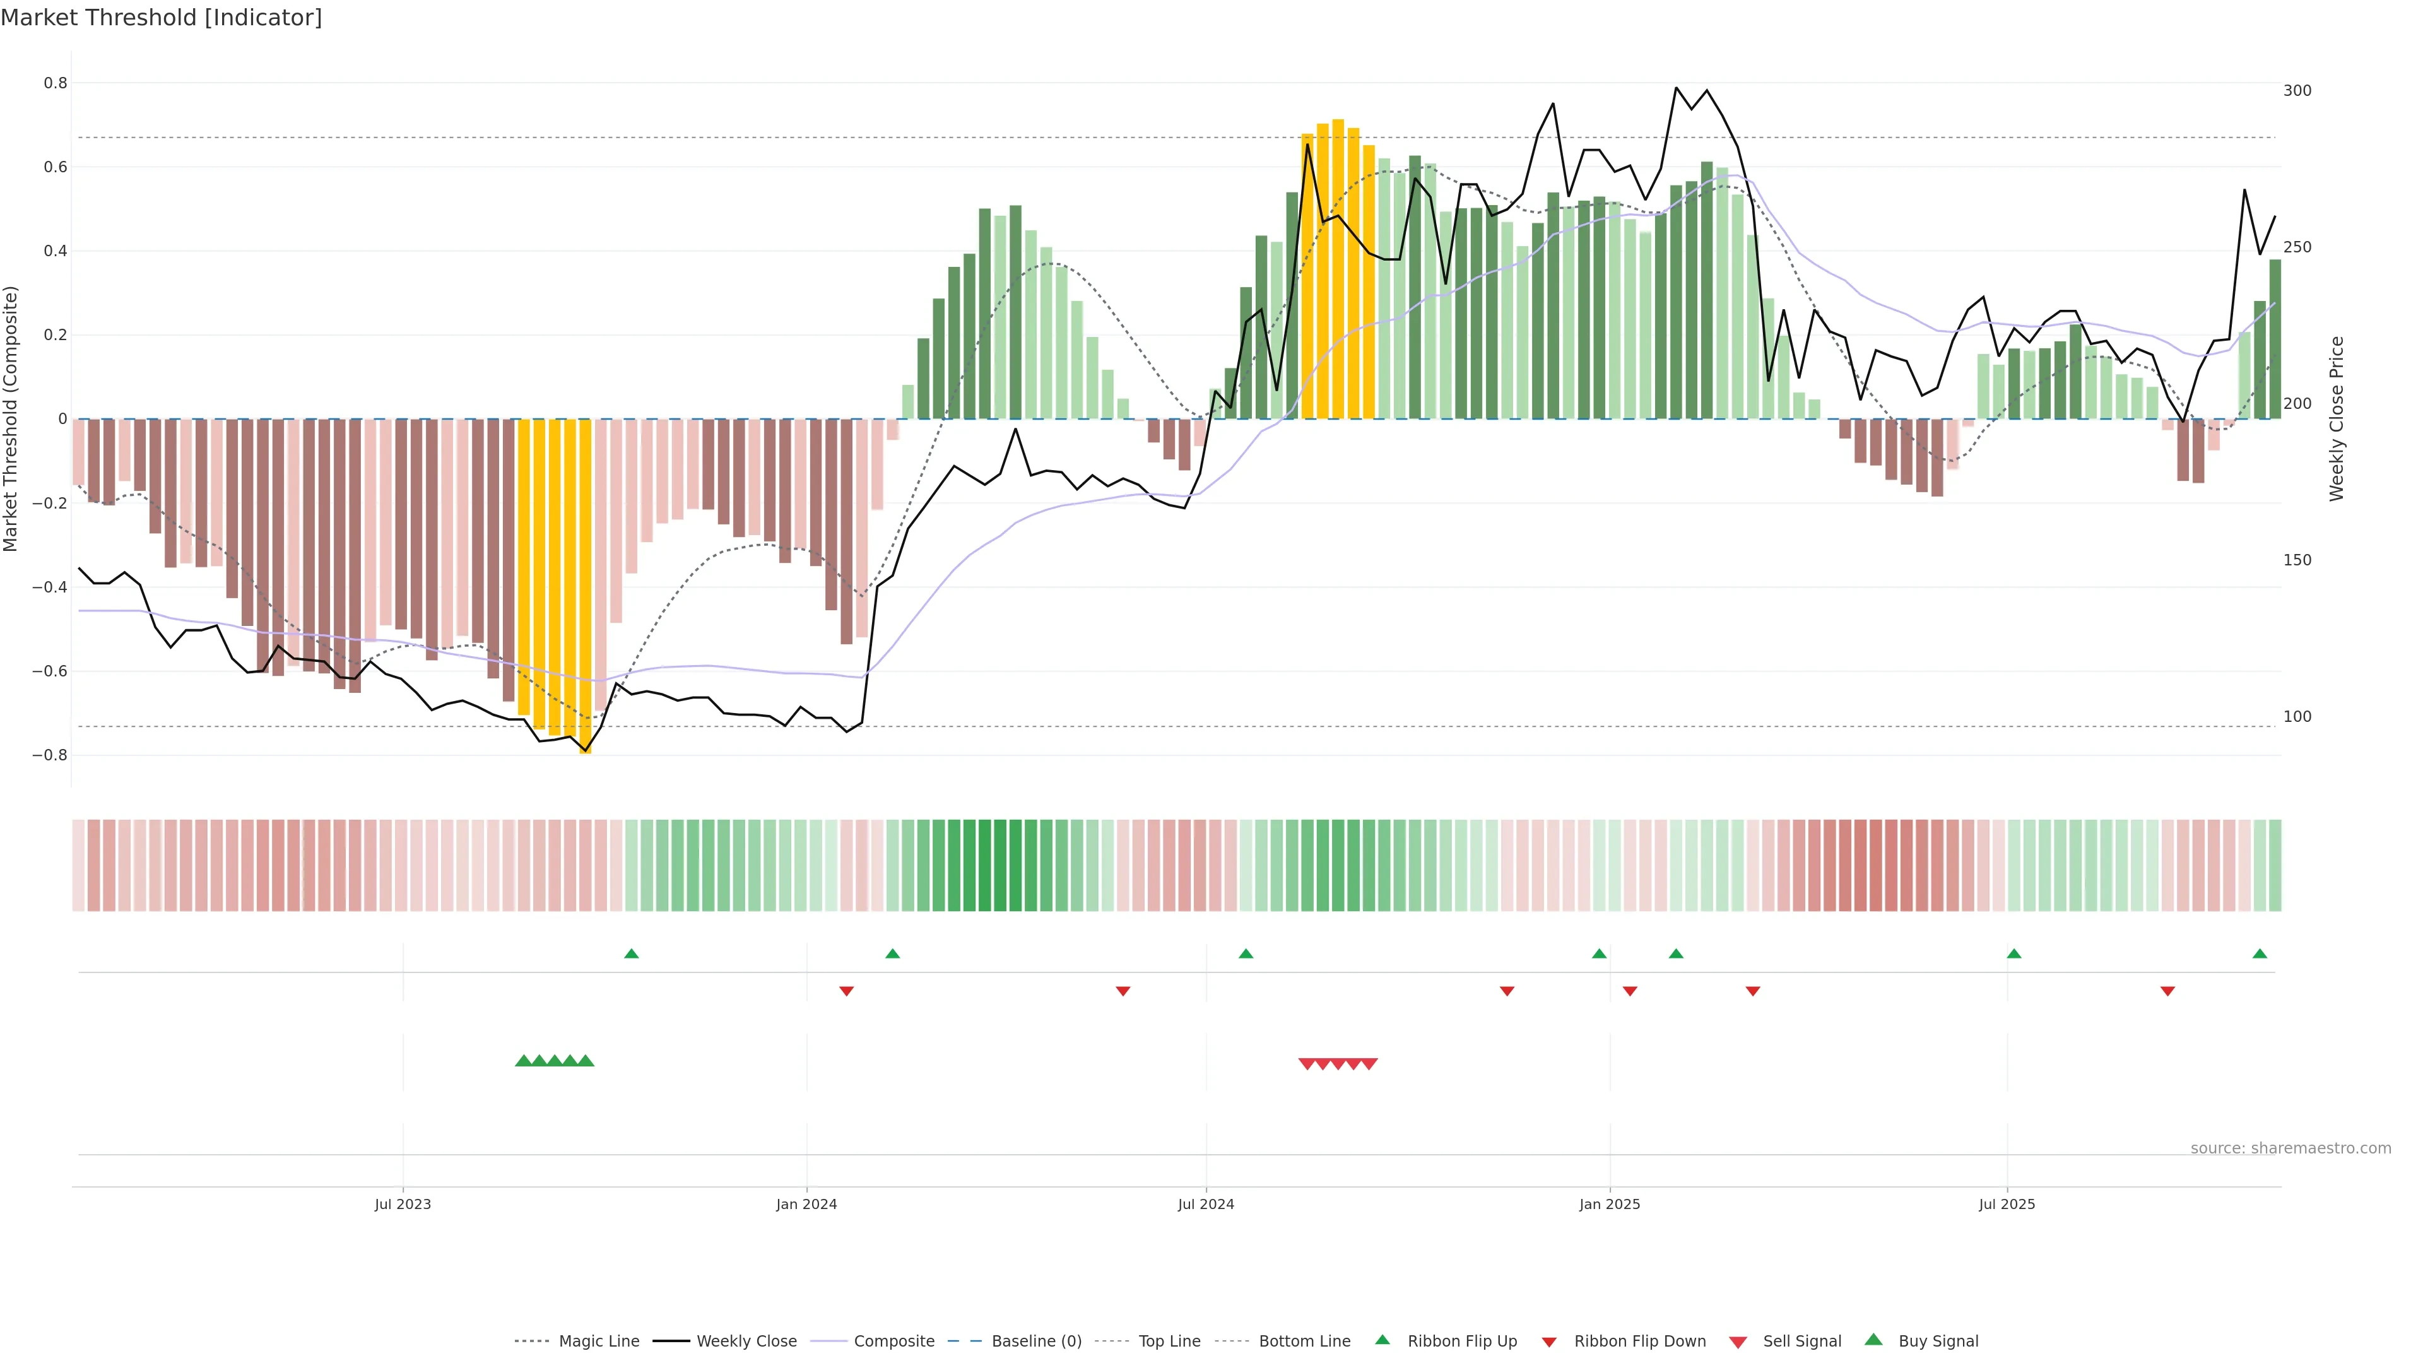Click the Market Threshold [Indicator] title
This screenshot has width=2423, height=1363.
point(161,18)
